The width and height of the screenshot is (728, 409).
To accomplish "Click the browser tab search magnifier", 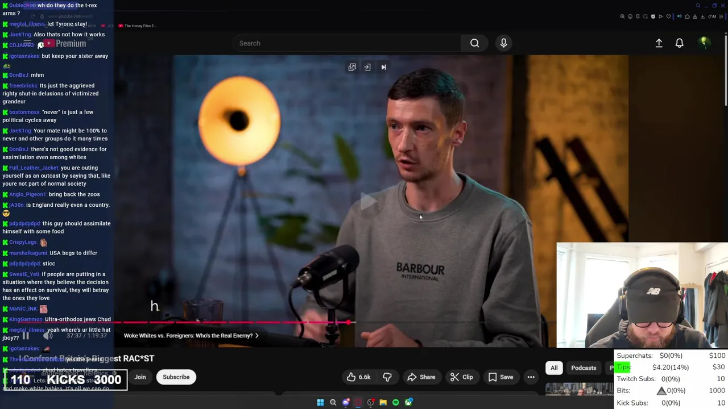I will pyautogui.click(x=698, y=6).
